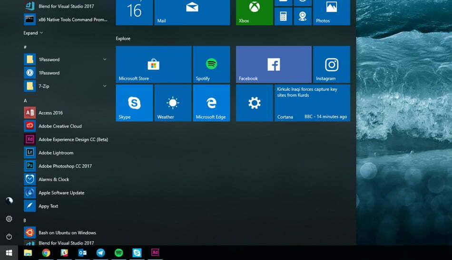This screenshot has height=260, width=452.
Task: Open File Explorer from the taskbar
Action: [28, 252]
